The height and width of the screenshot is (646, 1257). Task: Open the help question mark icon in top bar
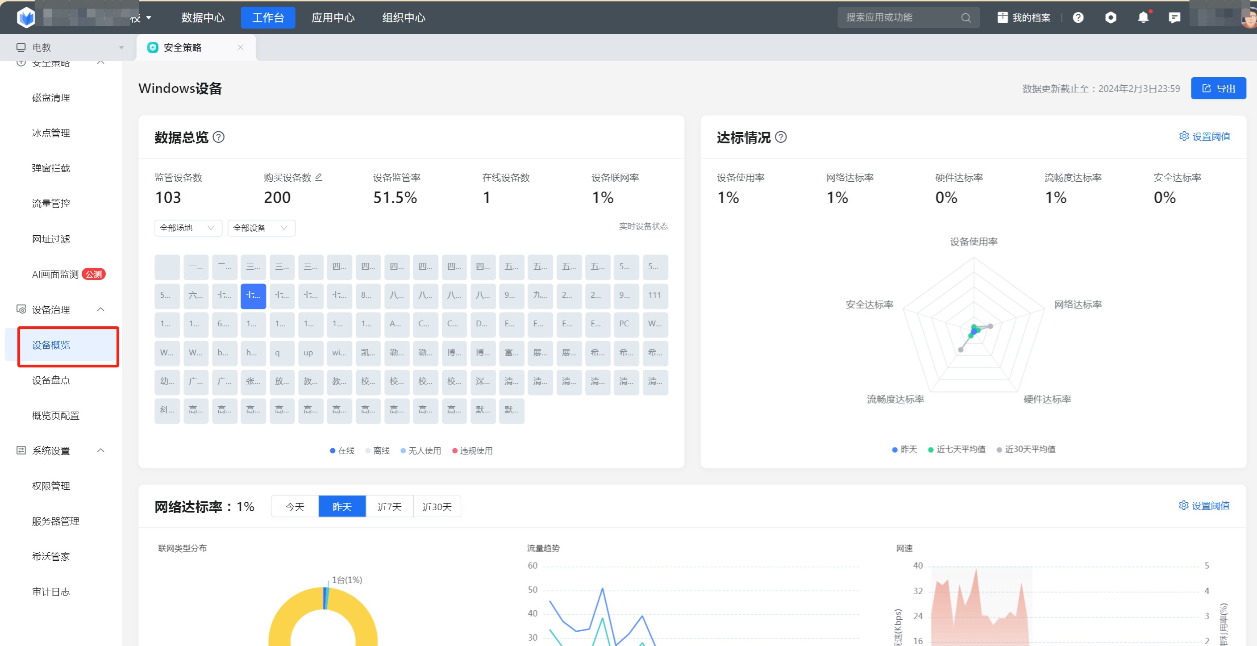[x=1078, y=18]
